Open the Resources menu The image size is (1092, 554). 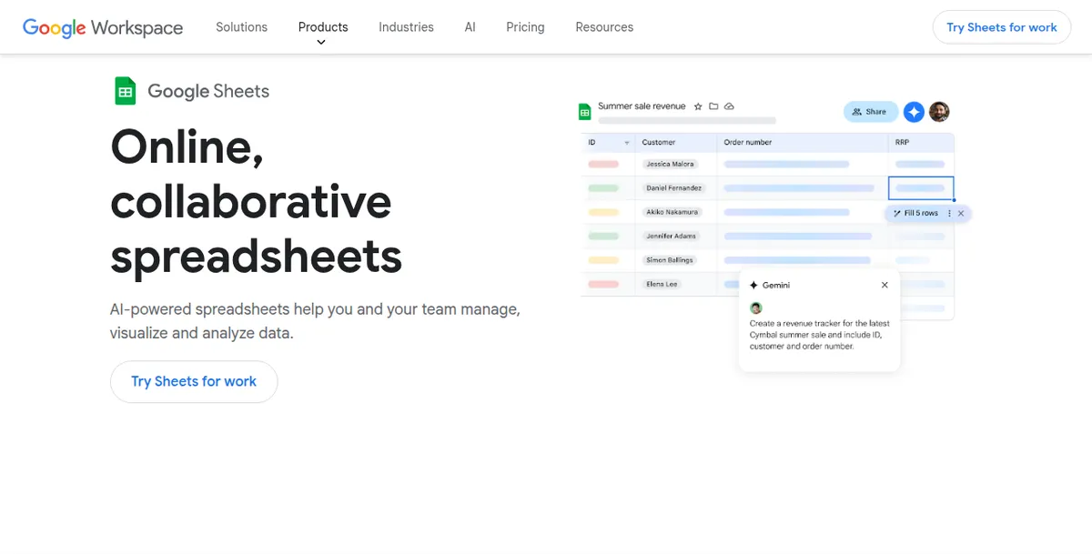604,27
